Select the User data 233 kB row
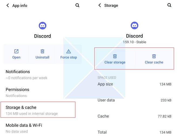The image size is (189, 136). tap(134, 100)
